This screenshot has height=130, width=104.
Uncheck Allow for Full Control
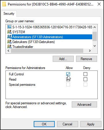point(68,74)
